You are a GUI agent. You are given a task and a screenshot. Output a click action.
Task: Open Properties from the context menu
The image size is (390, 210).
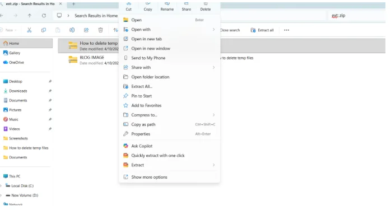click(169, 134)
